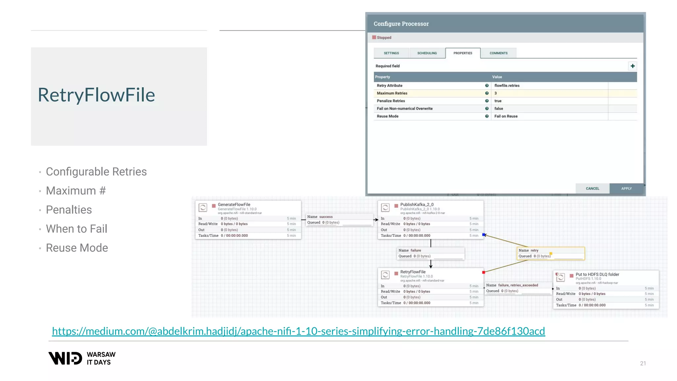Click the Fail on Non-numerical Overwrite name
Screen dimensions: 677x381
coord(405,108)
